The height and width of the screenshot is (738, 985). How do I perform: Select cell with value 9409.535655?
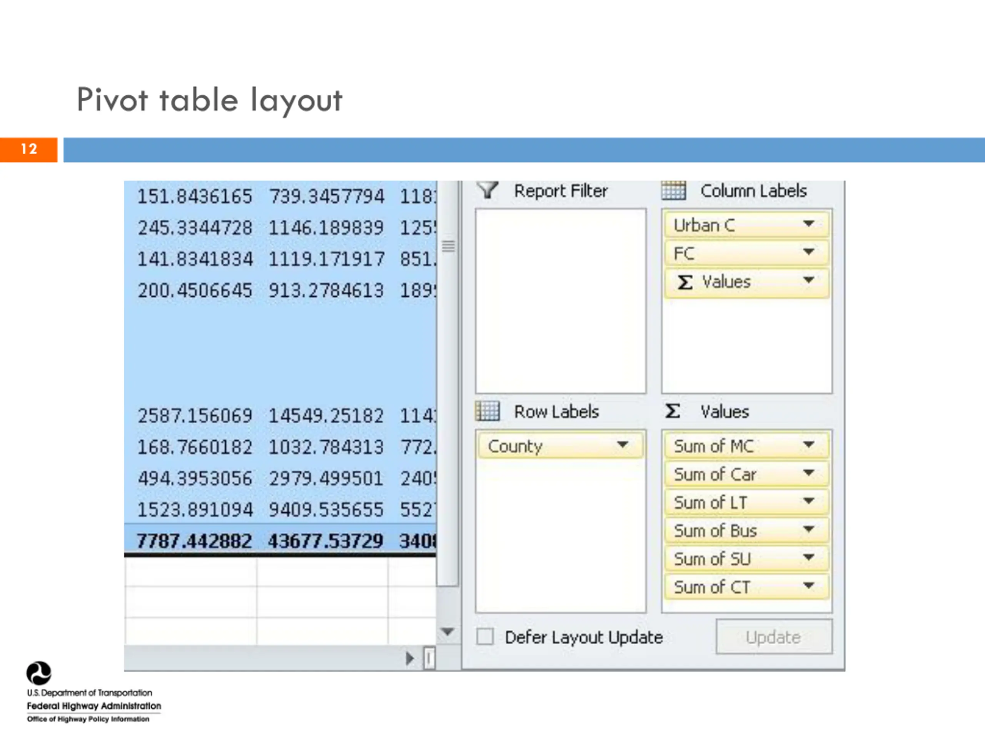pos(326,510)
